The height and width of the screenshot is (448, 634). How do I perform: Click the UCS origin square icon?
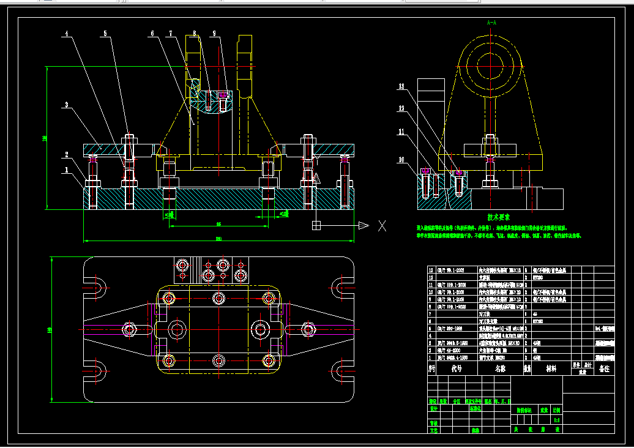click(316, 225)
